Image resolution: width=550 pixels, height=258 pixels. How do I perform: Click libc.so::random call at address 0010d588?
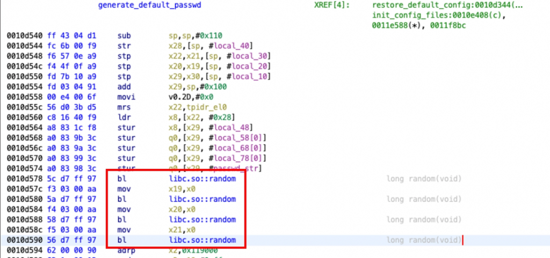(x=202, y=219)
